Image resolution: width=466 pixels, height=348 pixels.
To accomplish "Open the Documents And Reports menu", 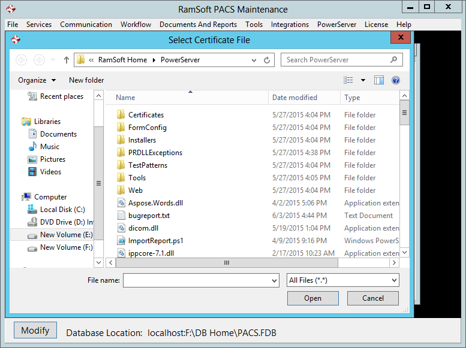I will [x=198, y=25].
